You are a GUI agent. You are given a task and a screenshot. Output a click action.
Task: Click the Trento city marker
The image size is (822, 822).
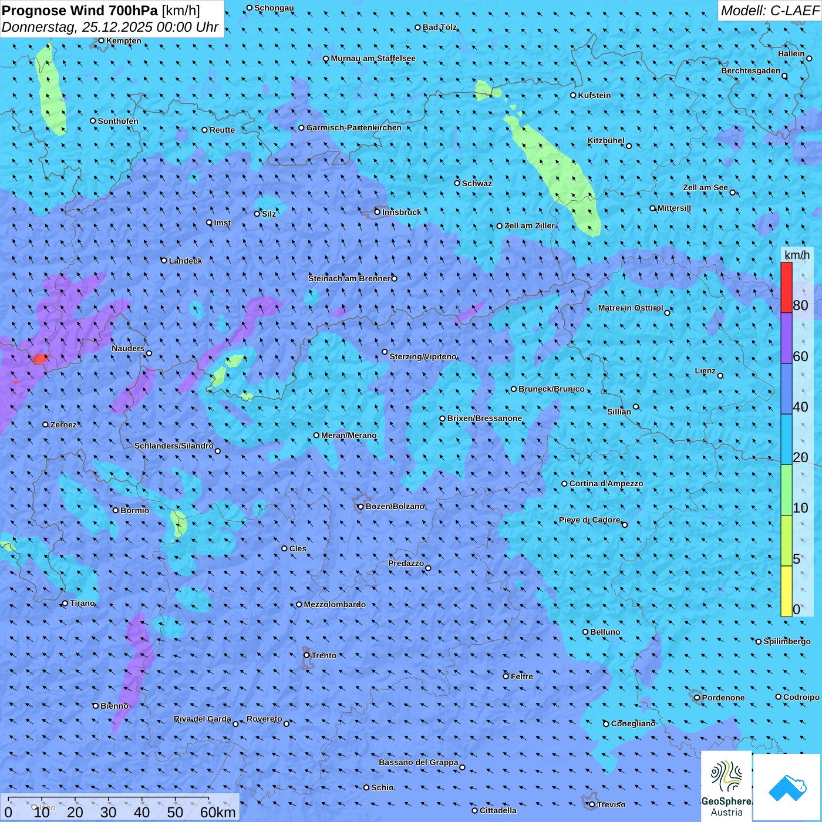[306, 655]
